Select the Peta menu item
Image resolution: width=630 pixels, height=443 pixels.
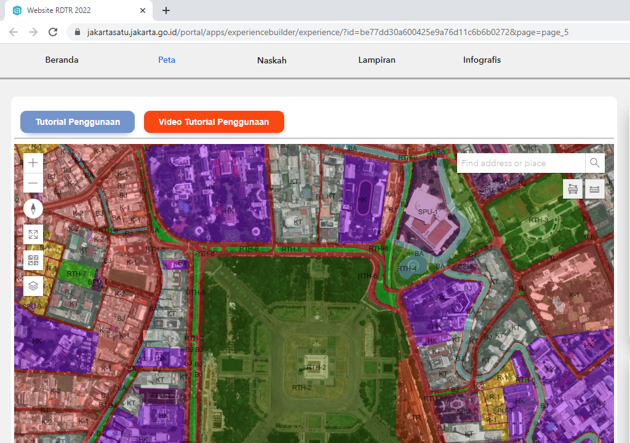pyautogui.click(x=167, y=60)
